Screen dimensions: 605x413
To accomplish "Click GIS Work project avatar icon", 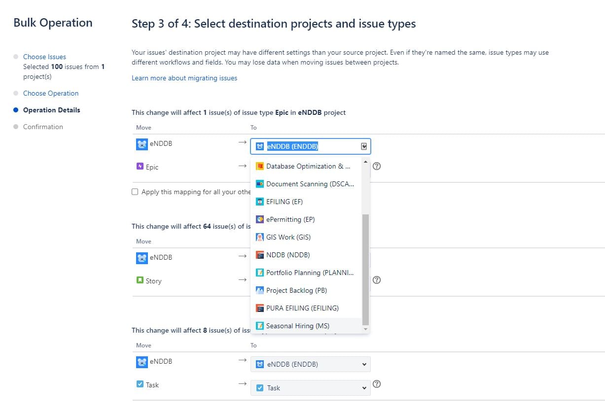I will click(x=260, y=237).
